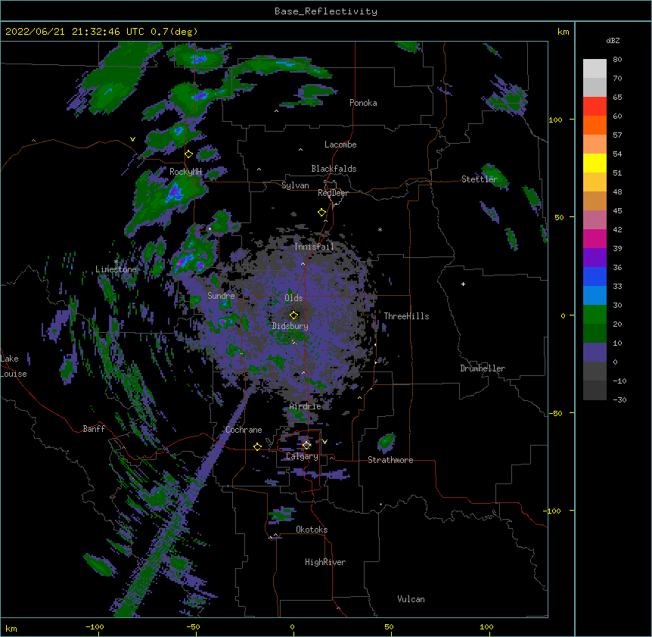Click the Airdrie city label
This screenshot has width=652, height=637.
click(305, 406)
